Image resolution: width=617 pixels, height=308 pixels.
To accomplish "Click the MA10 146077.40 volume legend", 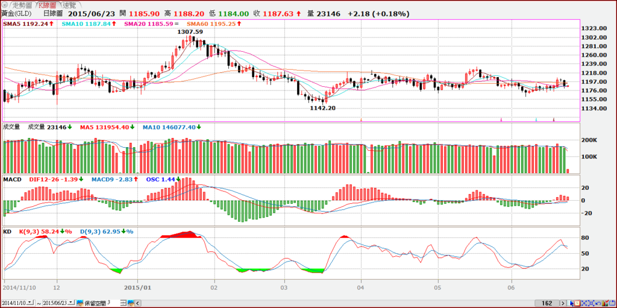I will pyautogui.click(x=169, y=127).
